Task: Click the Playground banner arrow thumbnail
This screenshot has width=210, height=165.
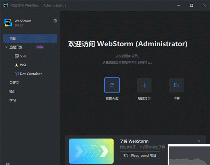Action: click(x=91, y=151)
